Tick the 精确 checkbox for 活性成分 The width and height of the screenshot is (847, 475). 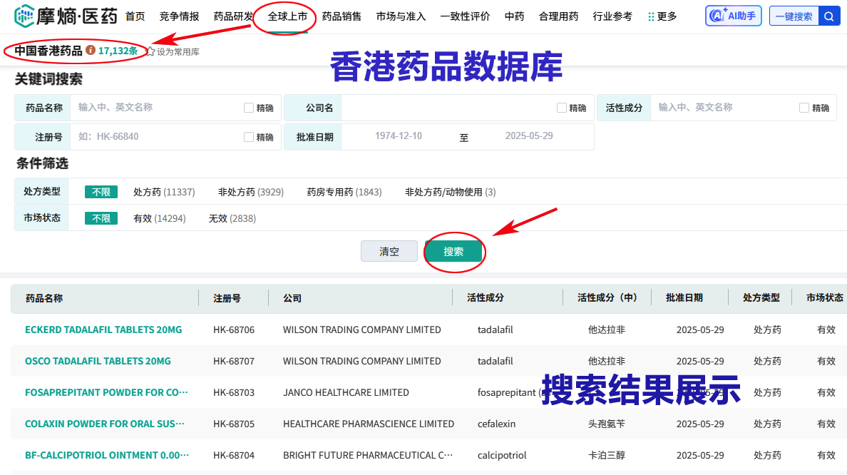(804, 108)
